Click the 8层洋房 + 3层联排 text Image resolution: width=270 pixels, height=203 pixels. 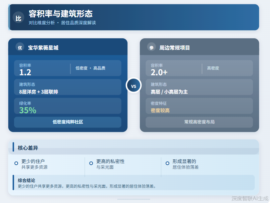tap(39, 92)
